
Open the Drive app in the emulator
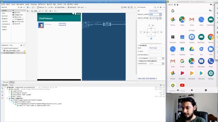(x=192, y=49)
